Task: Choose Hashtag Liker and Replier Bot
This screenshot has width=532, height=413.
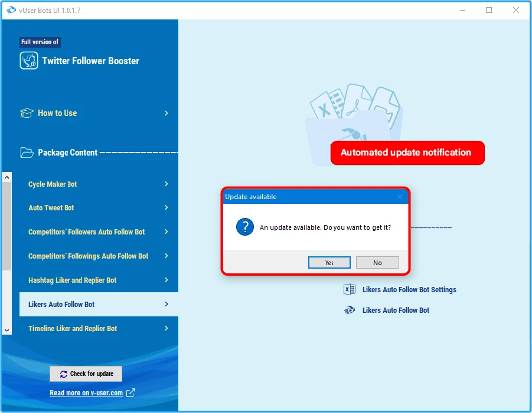Action: tap(99, 280)
